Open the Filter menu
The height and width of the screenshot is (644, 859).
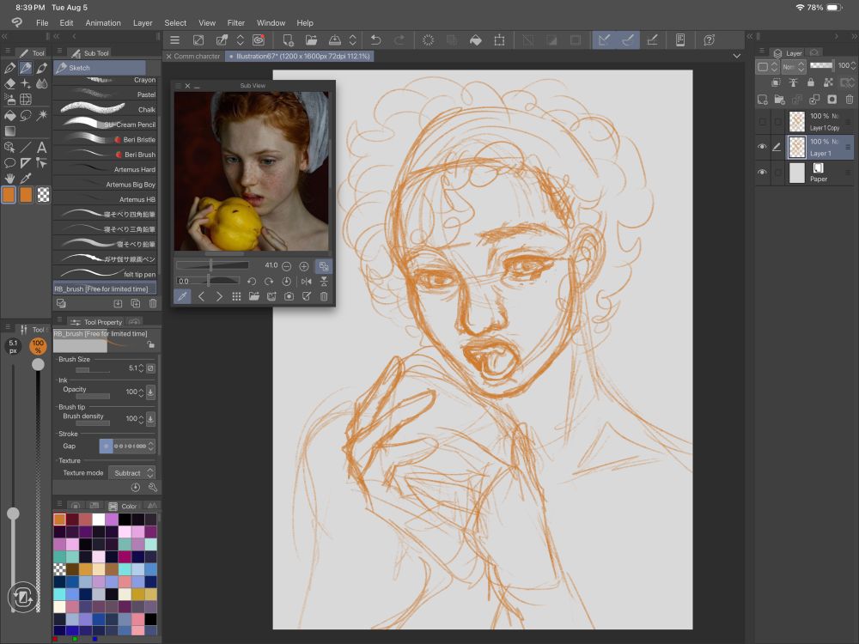pyautogui.click(x=236, y=23)
